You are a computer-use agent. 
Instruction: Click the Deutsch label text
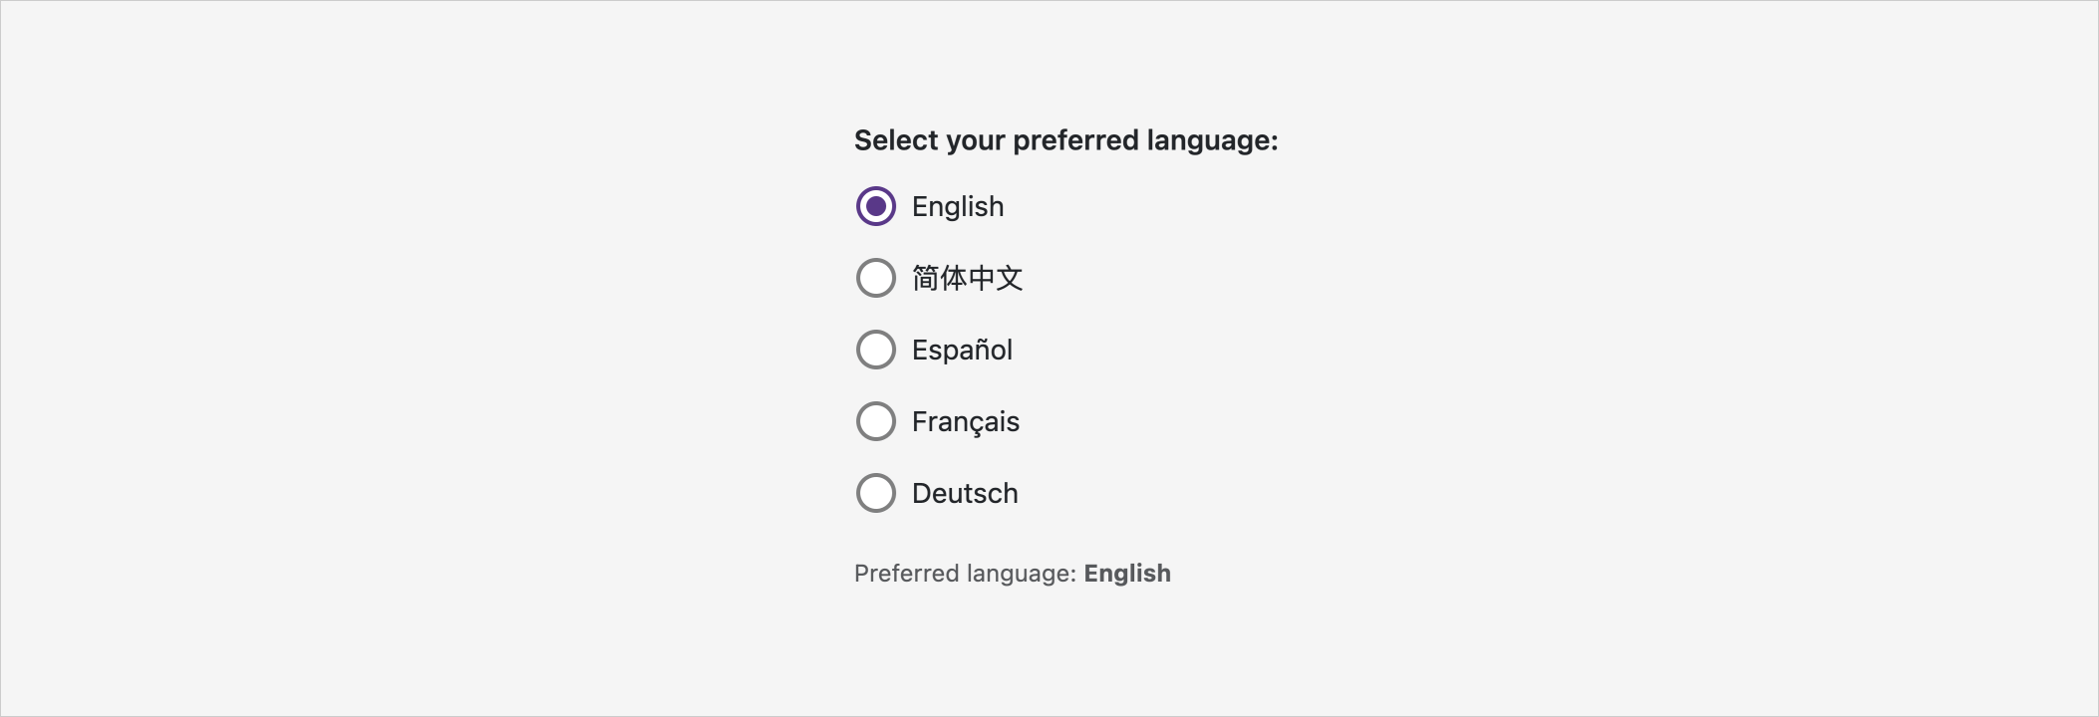pos(964,493)
